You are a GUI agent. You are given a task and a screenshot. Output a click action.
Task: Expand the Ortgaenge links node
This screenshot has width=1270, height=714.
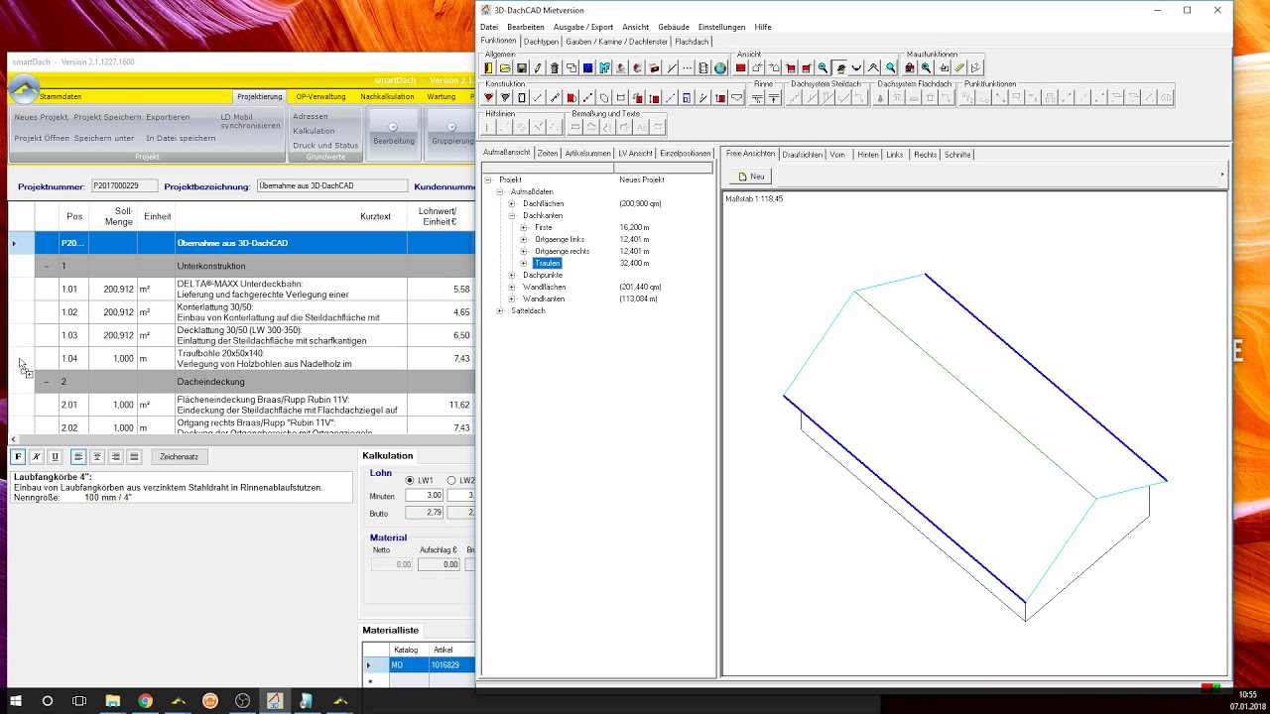tap(524, 239)
